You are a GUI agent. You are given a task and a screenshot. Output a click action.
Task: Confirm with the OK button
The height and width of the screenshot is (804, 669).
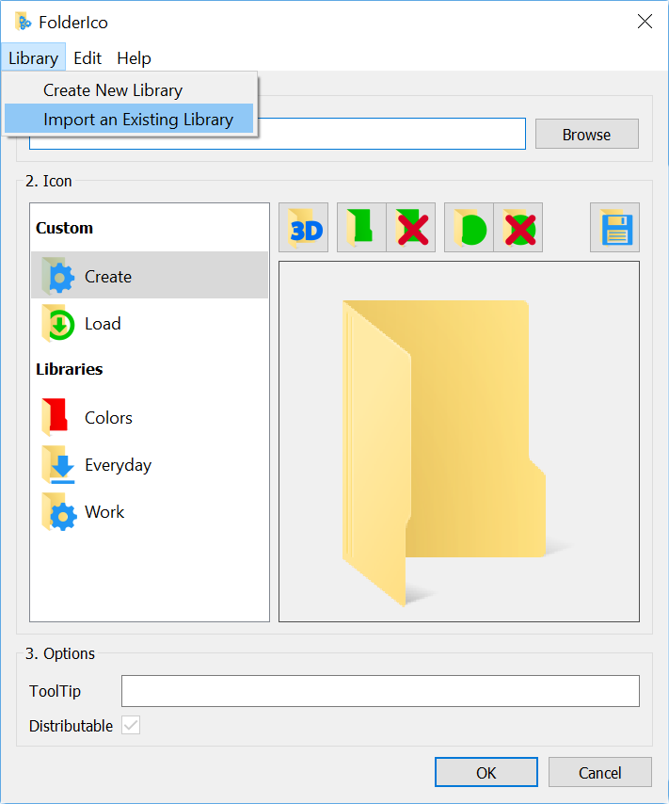(x=486, y=772)
